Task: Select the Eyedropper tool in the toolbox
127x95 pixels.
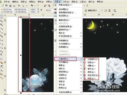Action: pos(1,66)
